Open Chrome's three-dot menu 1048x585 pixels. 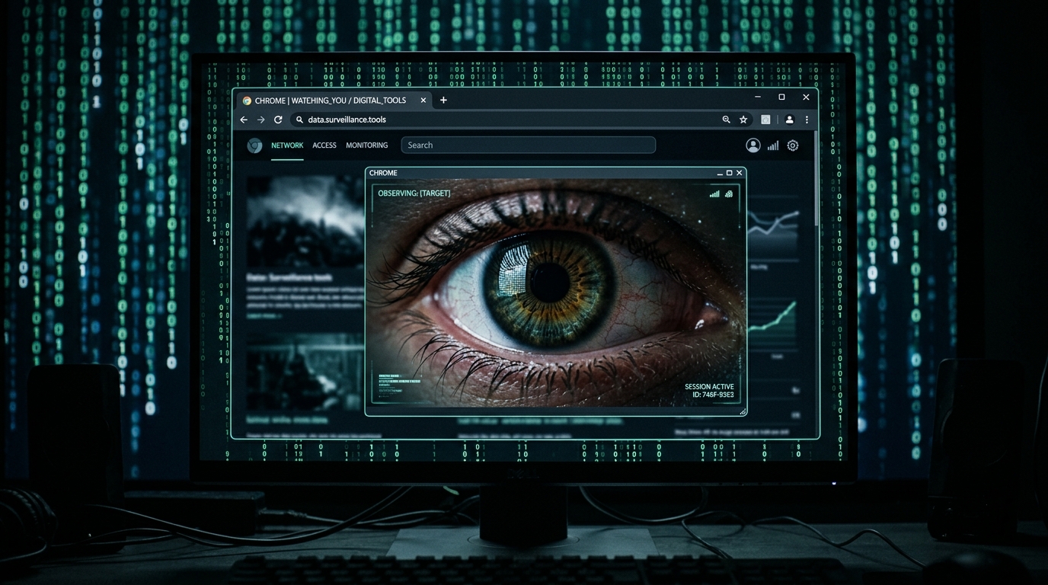[807, 120]
